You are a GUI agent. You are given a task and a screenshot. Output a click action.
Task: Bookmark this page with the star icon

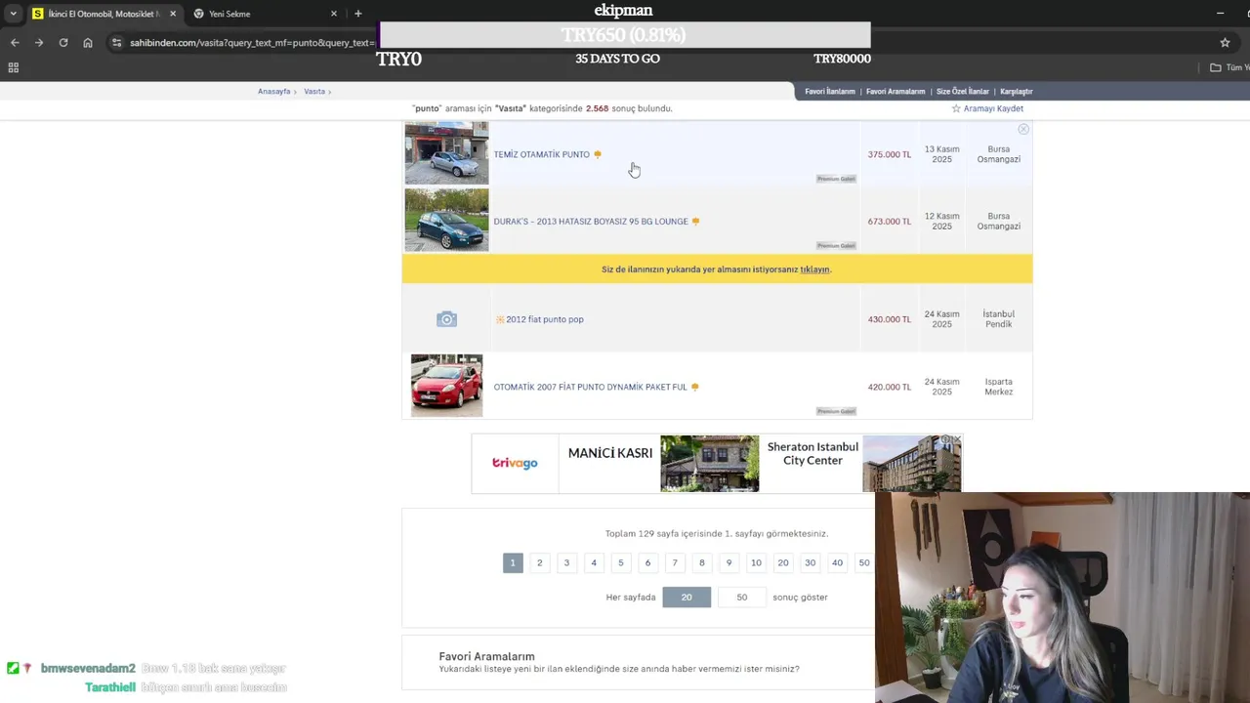[1225, 43]
